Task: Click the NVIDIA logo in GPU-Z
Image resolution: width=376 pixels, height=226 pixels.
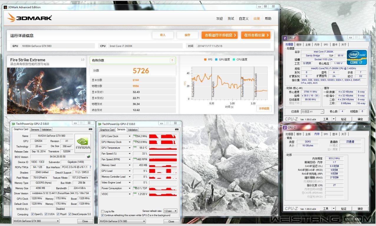Action: tap(83, 143)
